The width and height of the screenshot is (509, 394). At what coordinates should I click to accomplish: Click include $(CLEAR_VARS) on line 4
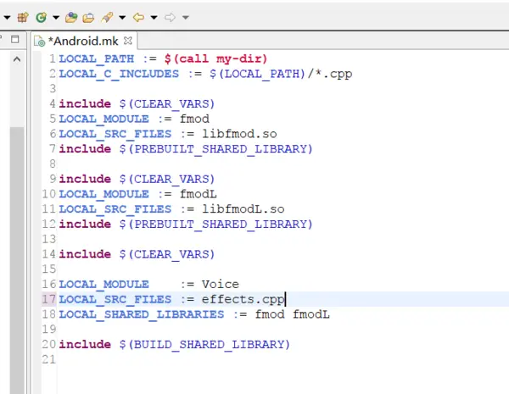tap(137, 103)
